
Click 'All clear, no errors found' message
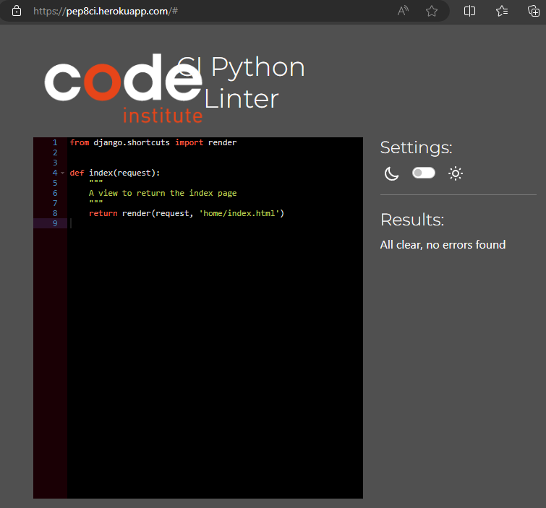[x=443, y=245]
